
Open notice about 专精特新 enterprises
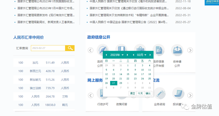129,15
